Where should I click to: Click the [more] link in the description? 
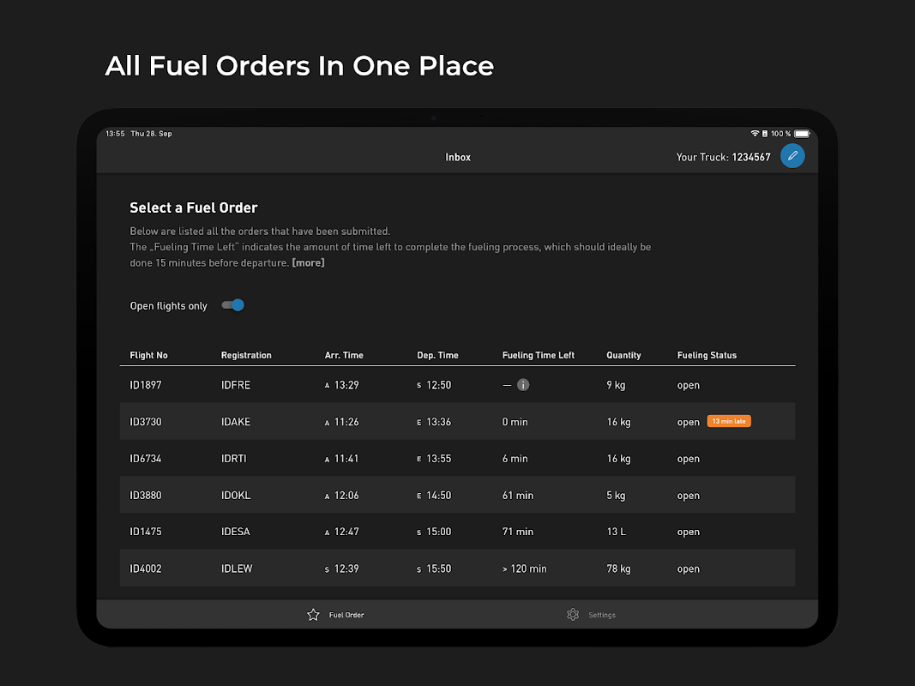(308, 263)
